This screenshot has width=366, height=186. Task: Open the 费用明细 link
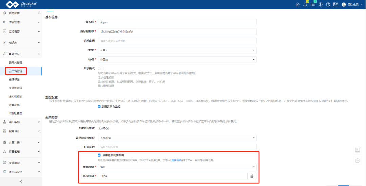pyautogui.click(x=176, y=160)
